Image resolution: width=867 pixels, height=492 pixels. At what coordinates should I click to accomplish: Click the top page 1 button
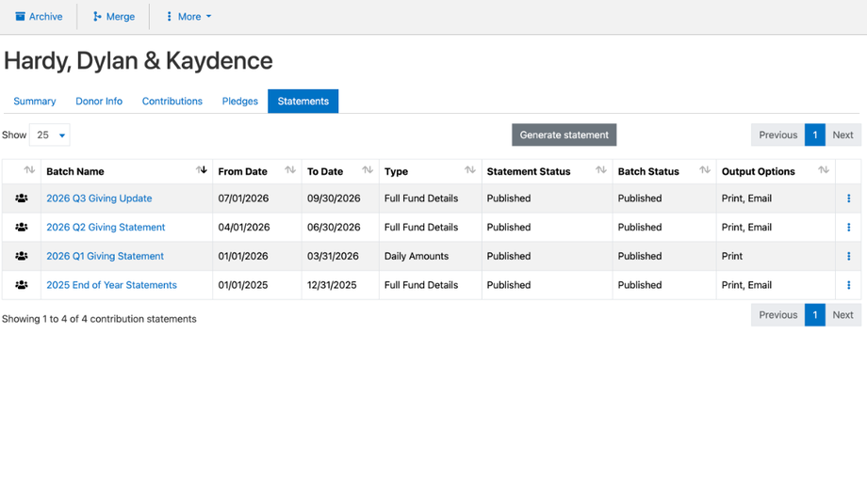coord(815,135)
